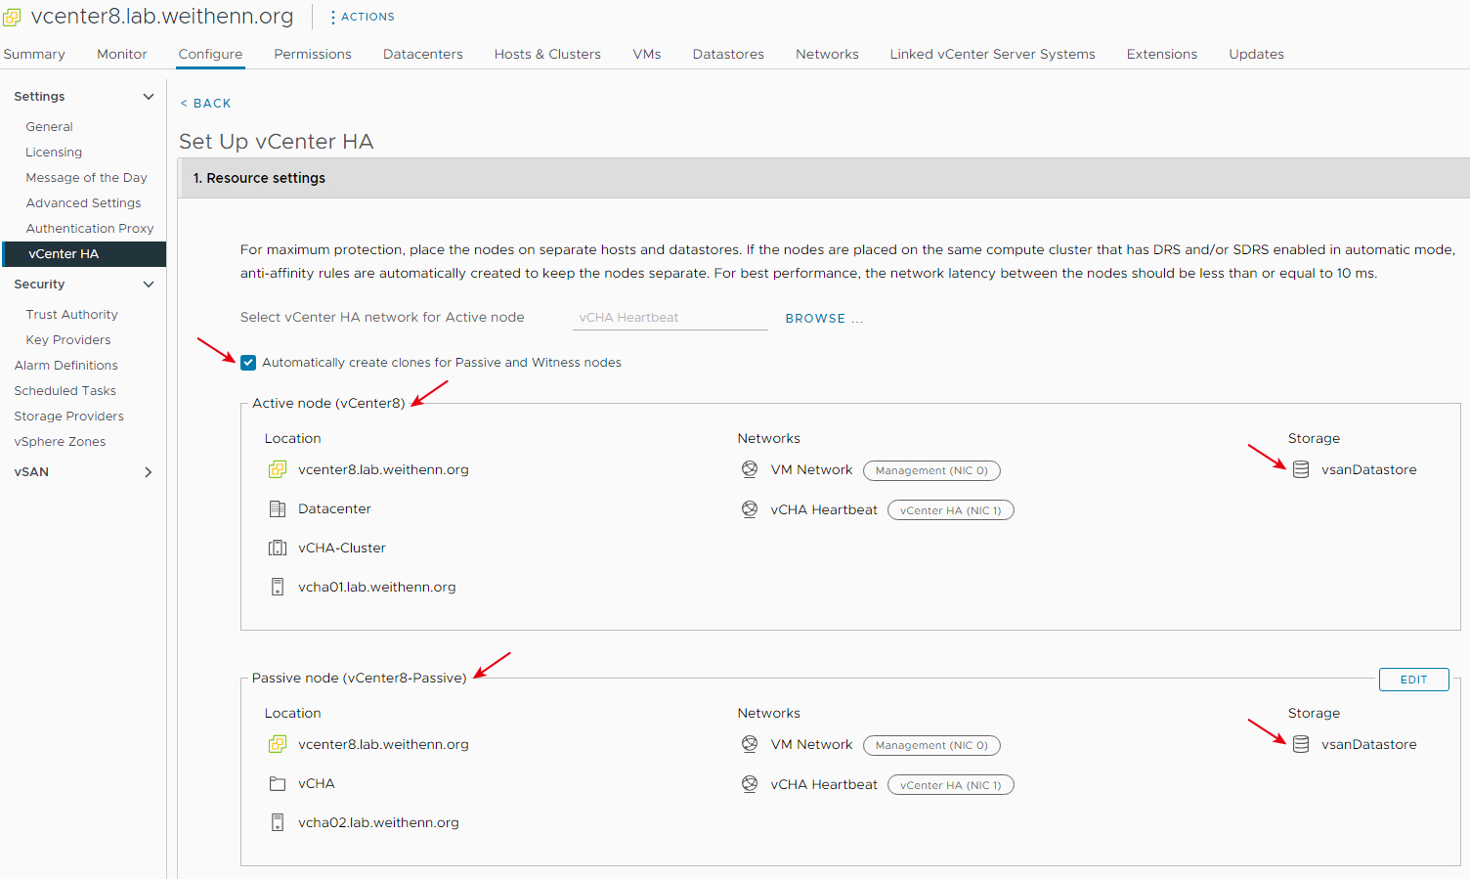Open Scheduled Tasks in sidebar

click(x=65, y=390)
